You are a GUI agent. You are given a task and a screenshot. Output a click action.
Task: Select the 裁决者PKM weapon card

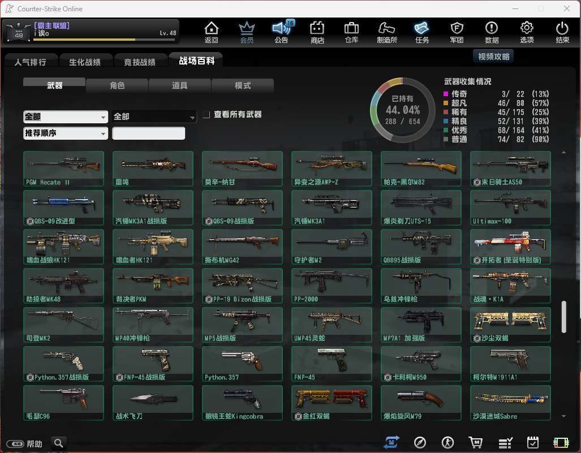click(153, 286)
